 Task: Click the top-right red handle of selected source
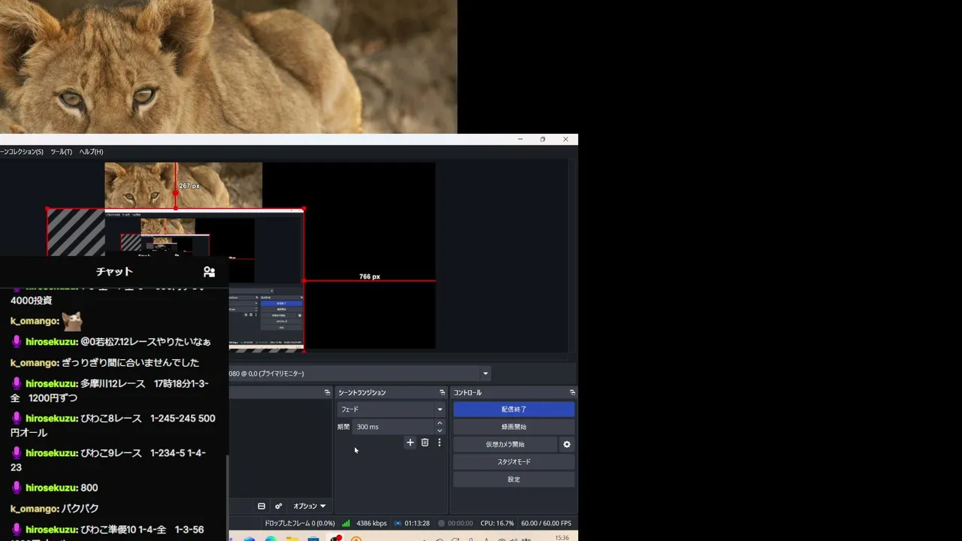pos(304,209)
